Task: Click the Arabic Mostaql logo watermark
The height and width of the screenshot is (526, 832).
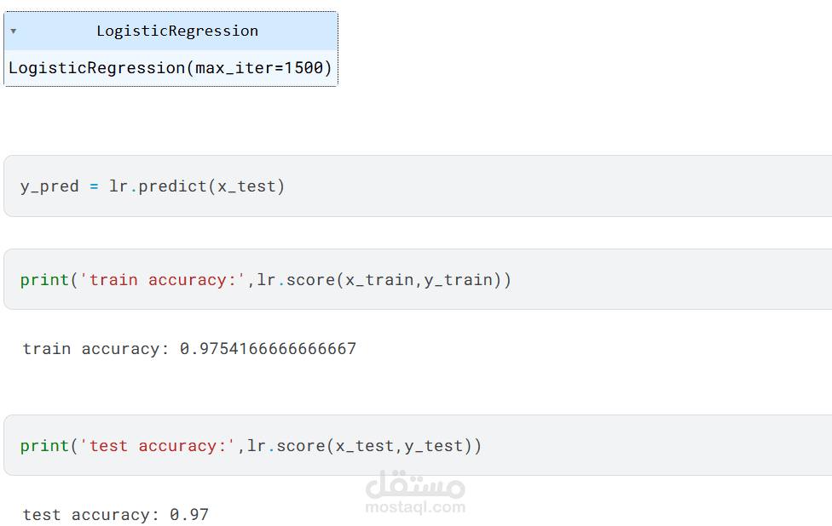Action: click(415, 484)
